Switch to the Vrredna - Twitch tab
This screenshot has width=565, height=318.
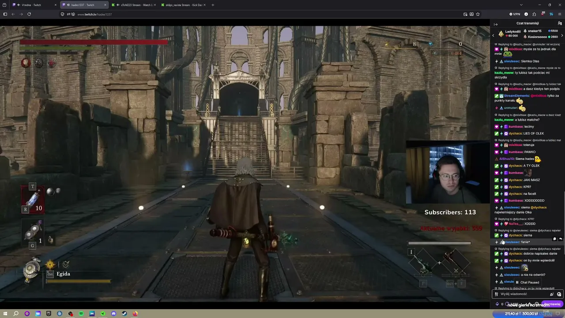[34, 5]
